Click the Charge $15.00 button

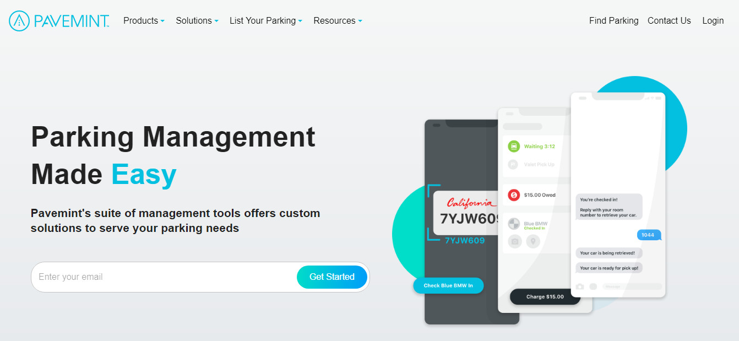pyautogui.click(x=545, y=296)
